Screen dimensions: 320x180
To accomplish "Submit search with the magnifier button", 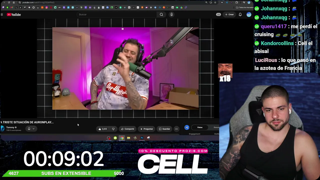I will pos(161,14).
